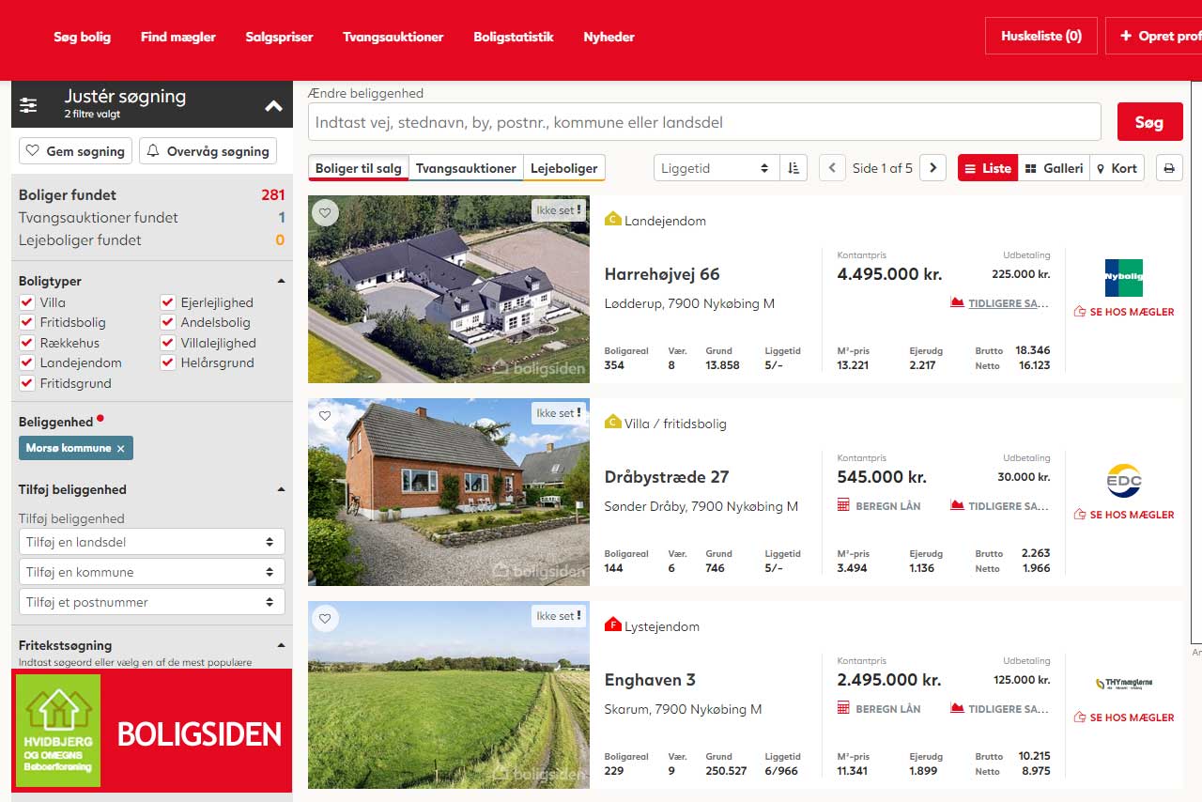Switch to the Tvangsauktioner tab
Screen dimensions: 1202x802
[466, 168]
